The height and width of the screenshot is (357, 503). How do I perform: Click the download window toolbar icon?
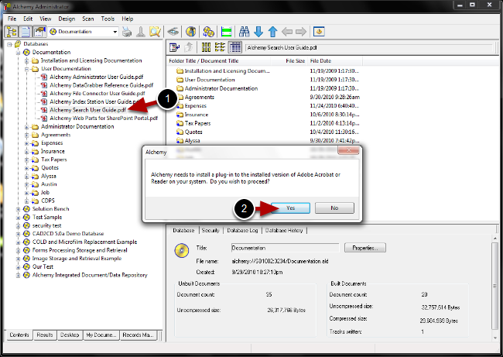[x=319, y=32]
